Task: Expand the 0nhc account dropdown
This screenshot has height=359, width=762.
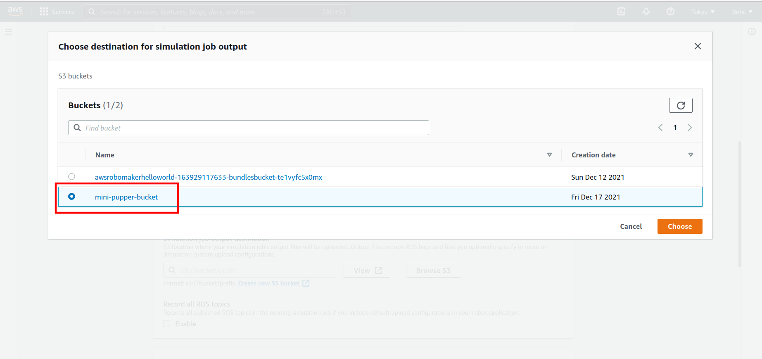Action: pos(742,12)
